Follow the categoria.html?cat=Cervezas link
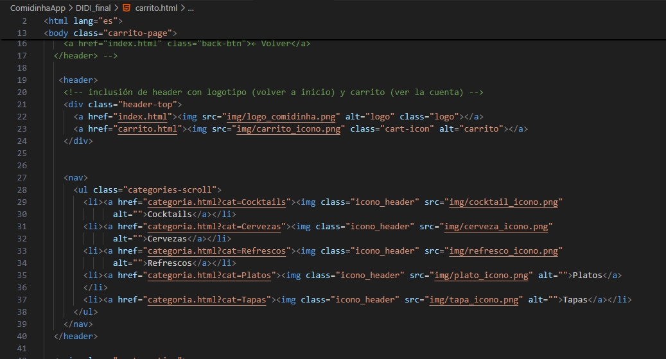This screenshot has width=666, height=359. [x=215, y=227]
